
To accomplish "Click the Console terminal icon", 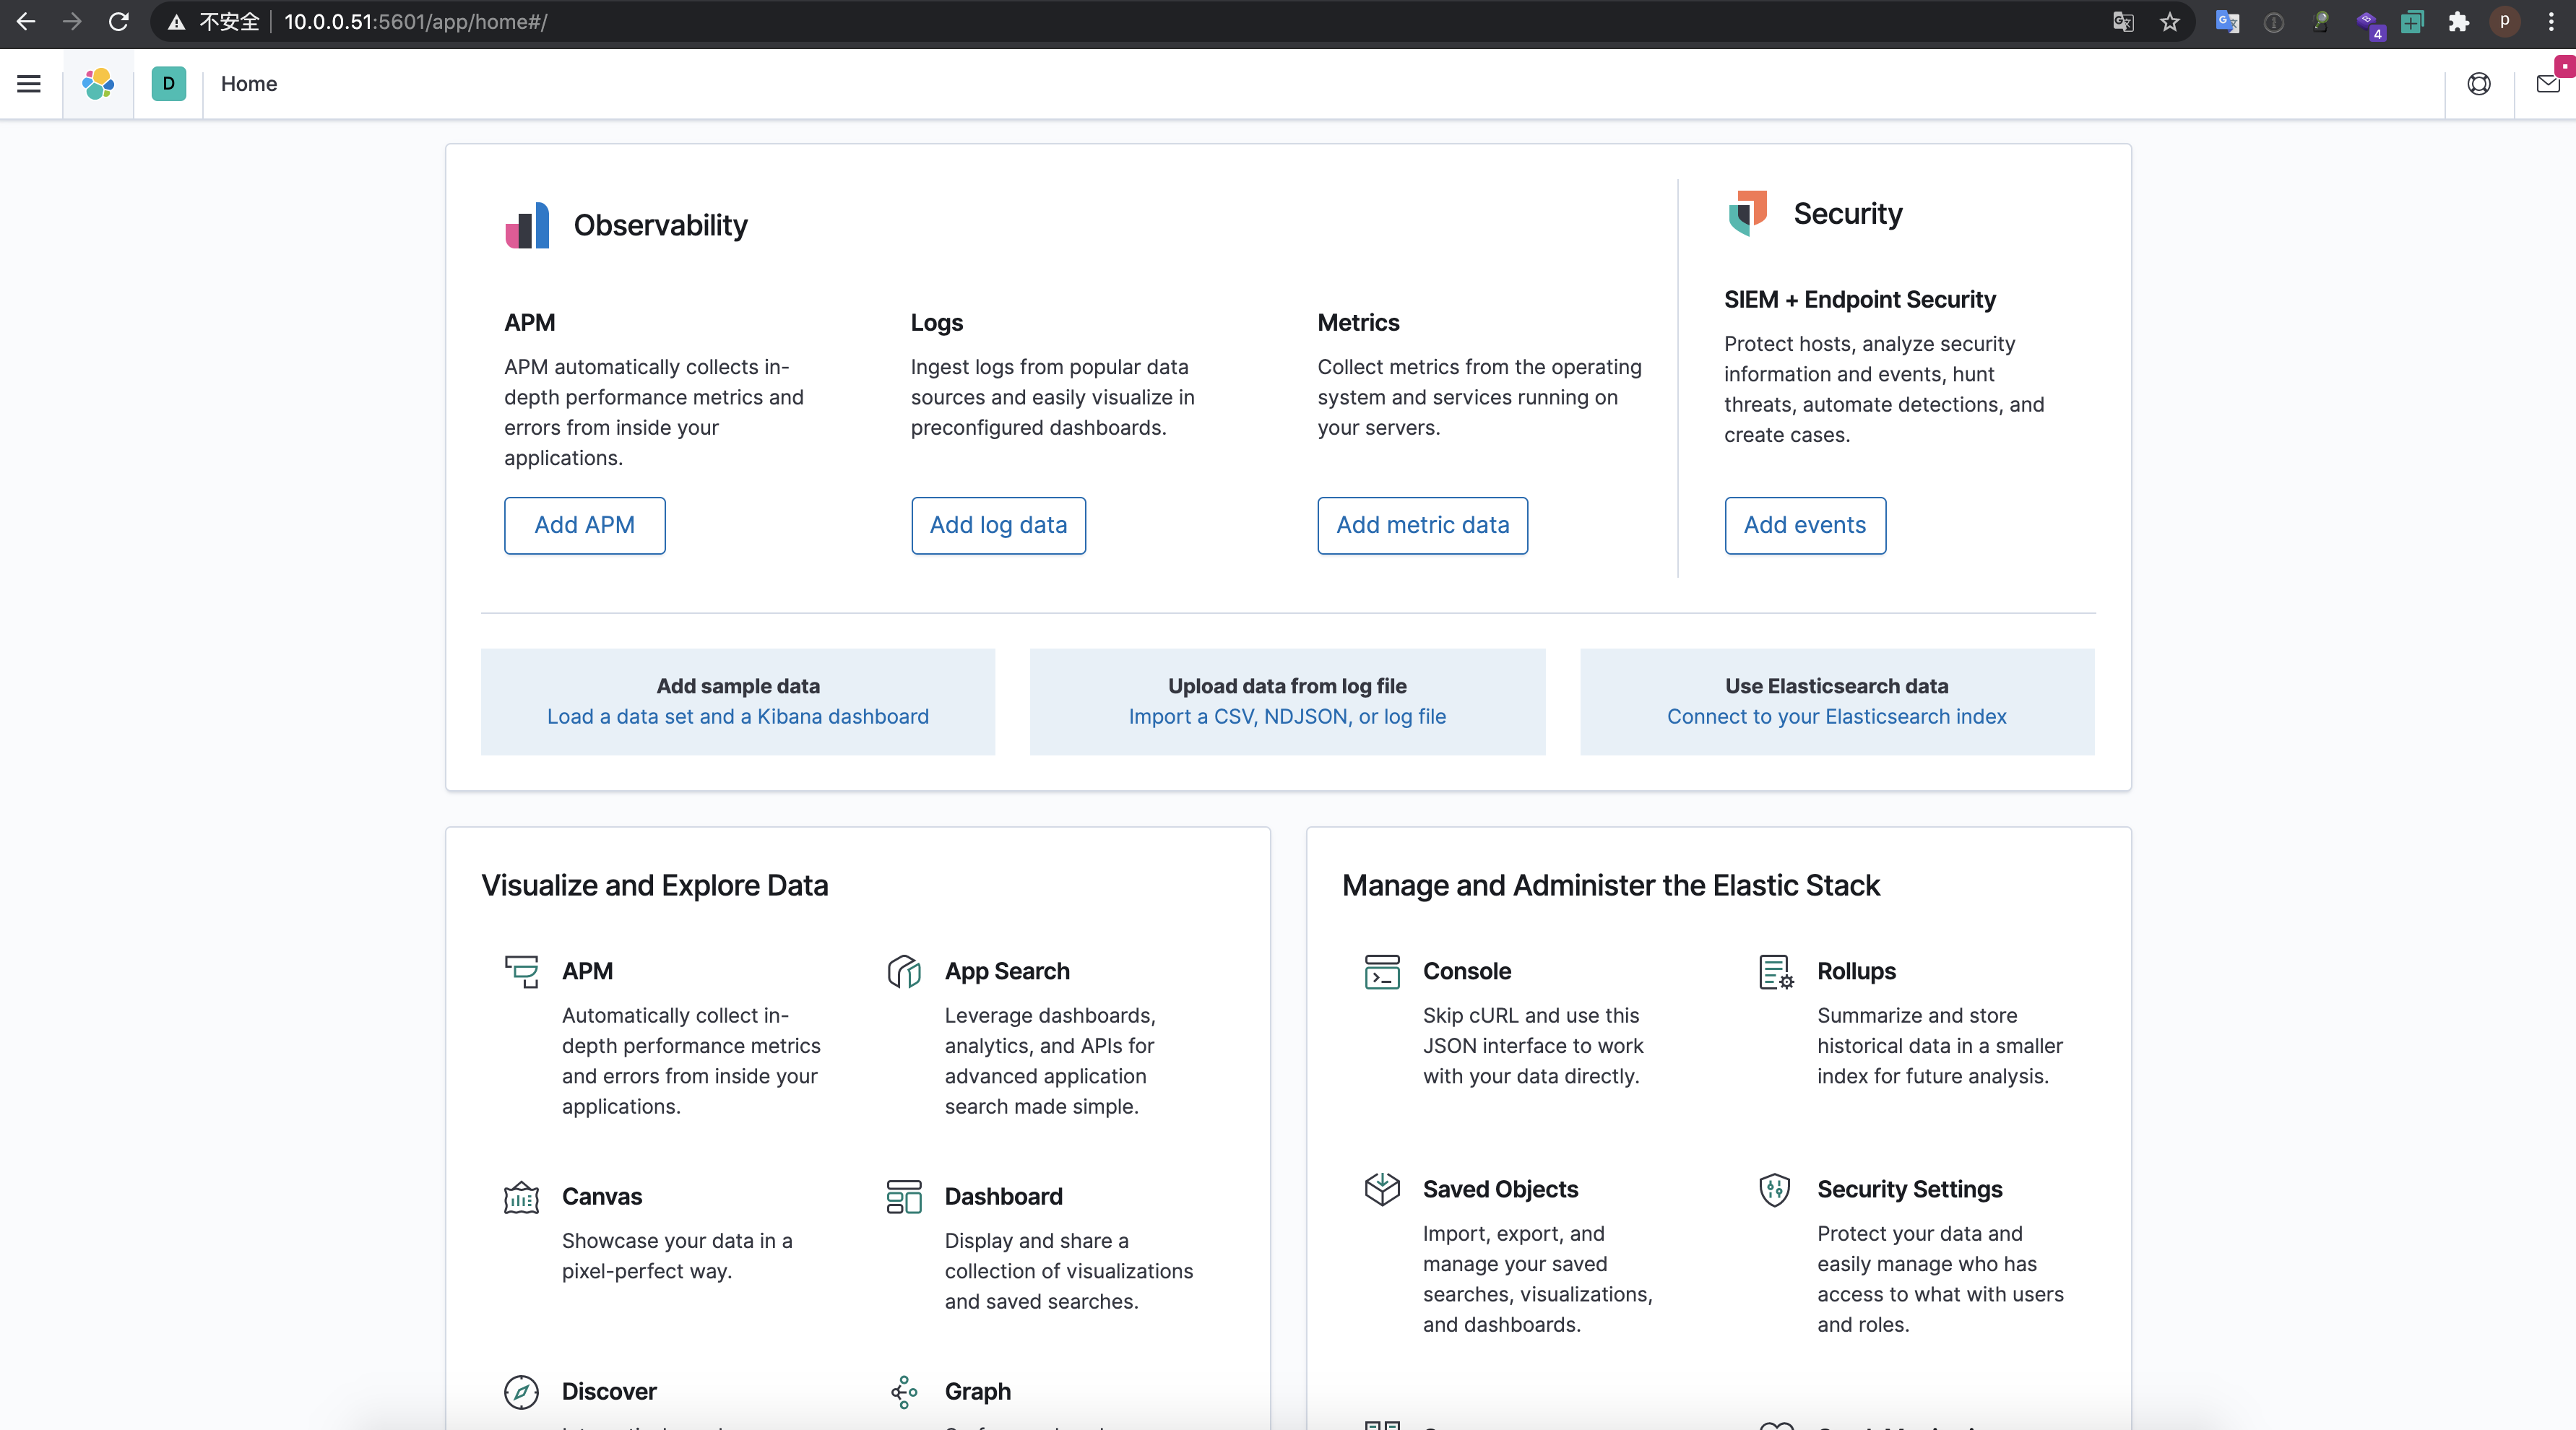I will (1382, 971).
